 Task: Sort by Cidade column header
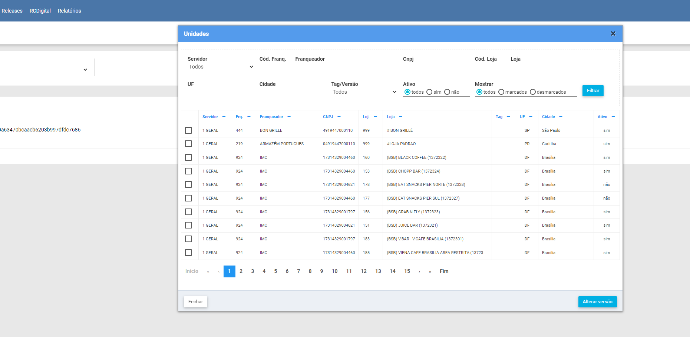tap(548, 117)
